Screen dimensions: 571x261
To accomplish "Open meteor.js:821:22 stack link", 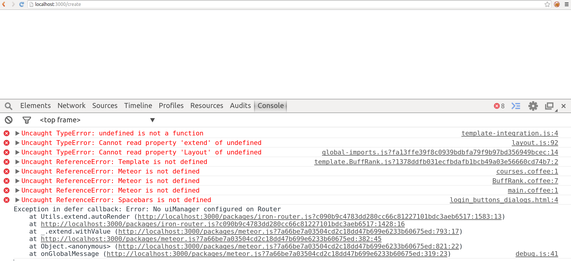I will [x=289, y=246].
